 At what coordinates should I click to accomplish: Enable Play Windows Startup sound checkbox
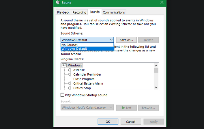pyautogui.click(x=62, y=95)
